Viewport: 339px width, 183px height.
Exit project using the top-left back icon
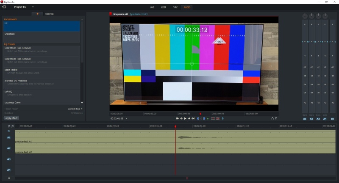click(x=4, y=7)
